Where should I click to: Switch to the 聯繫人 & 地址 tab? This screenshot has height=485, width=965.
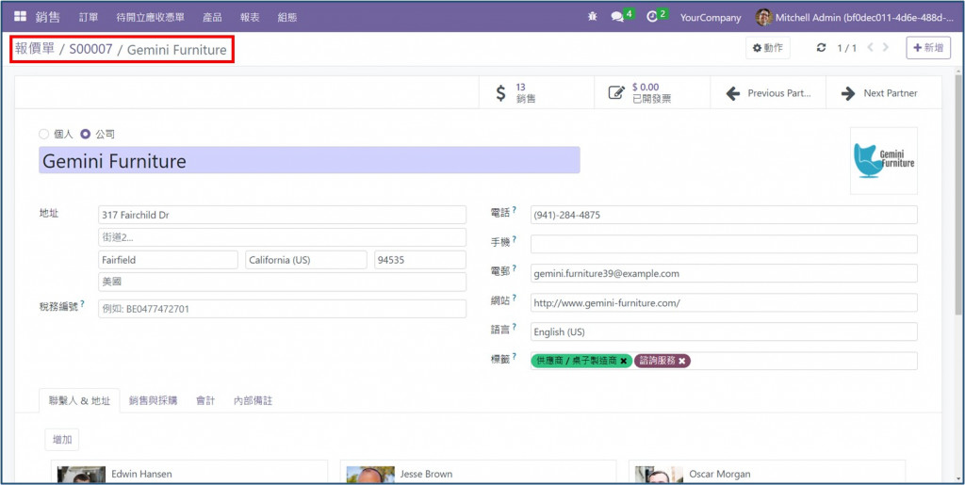(x=79, y=401)
